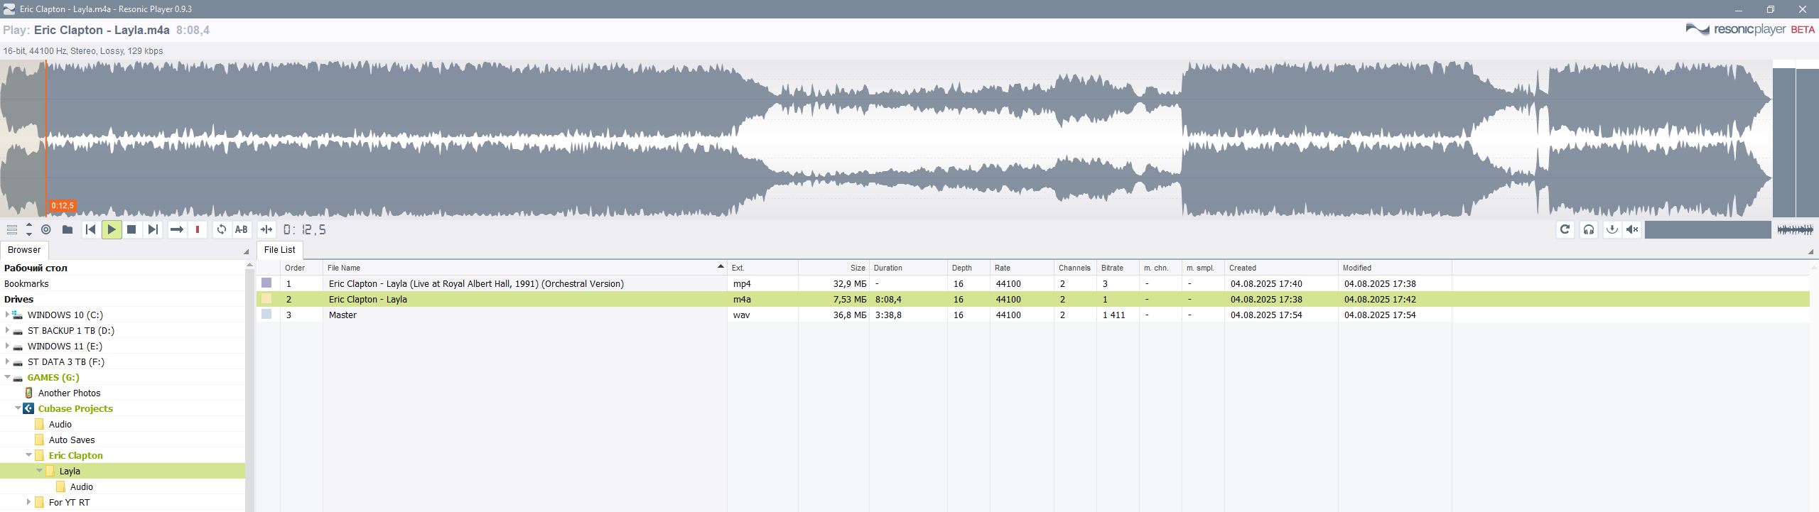Skip to the next file

[153, 229]
